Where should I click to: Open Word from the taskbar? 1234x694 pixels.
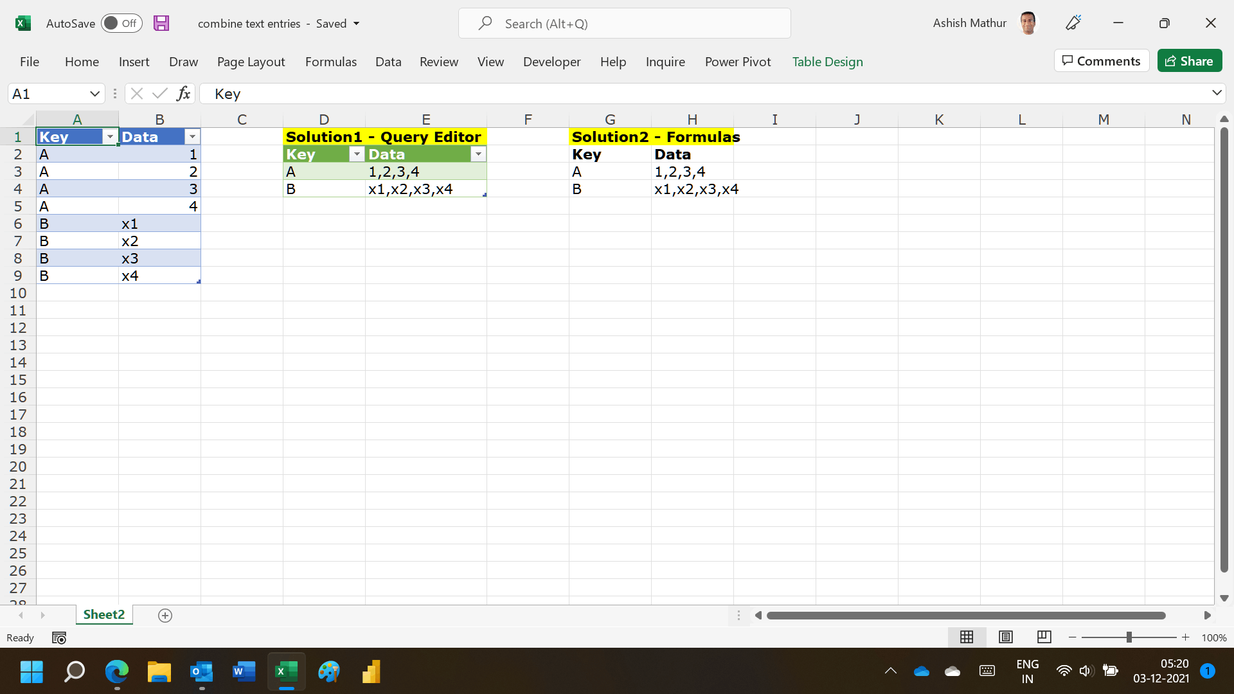pyautogui.click(x=243, y=672)
